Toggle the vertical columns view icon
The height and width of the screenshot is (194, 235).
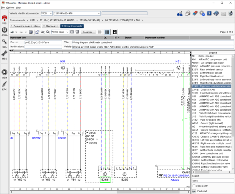[107, 32]
